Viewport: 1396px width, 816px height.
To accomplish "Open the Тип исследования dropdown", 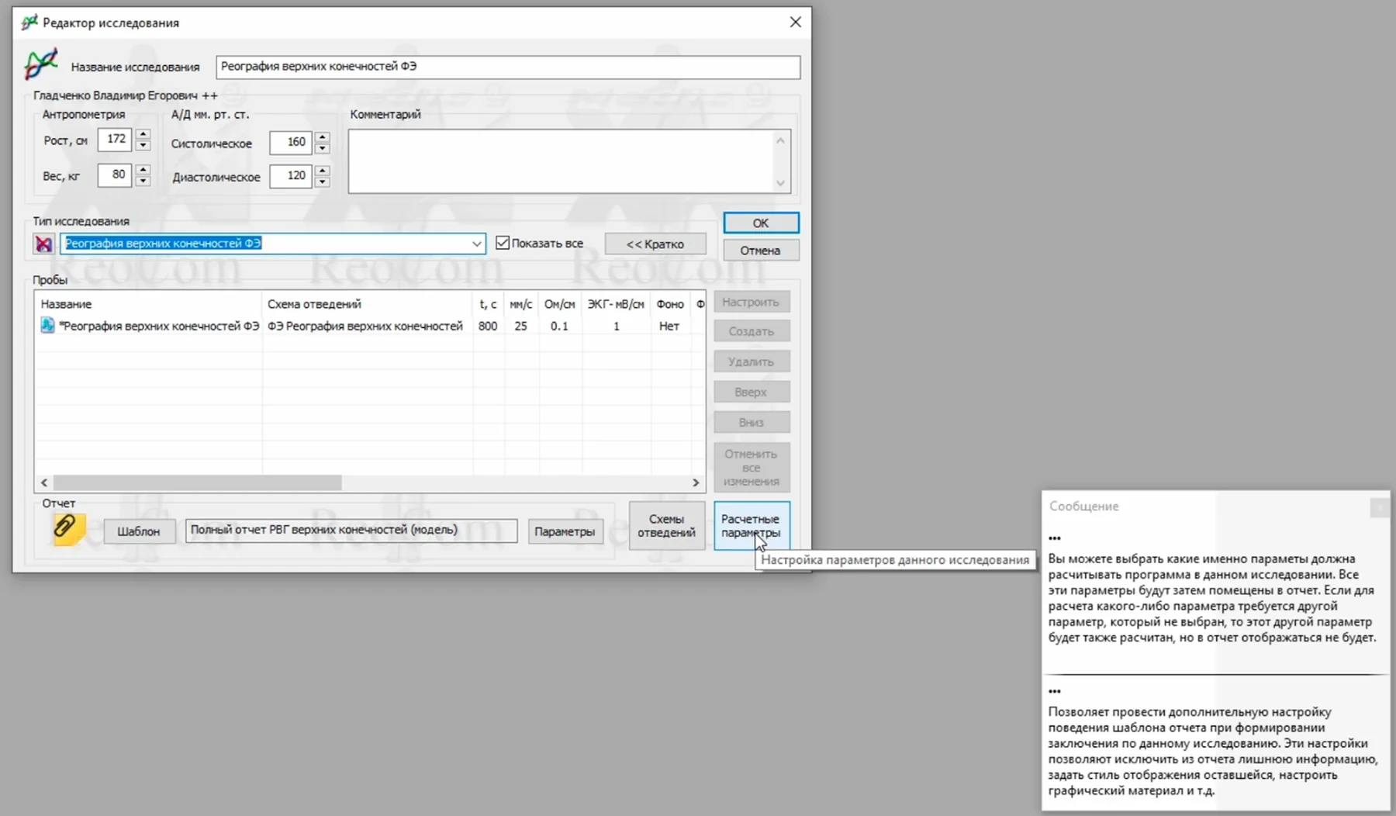I will (x=476, y=244).
